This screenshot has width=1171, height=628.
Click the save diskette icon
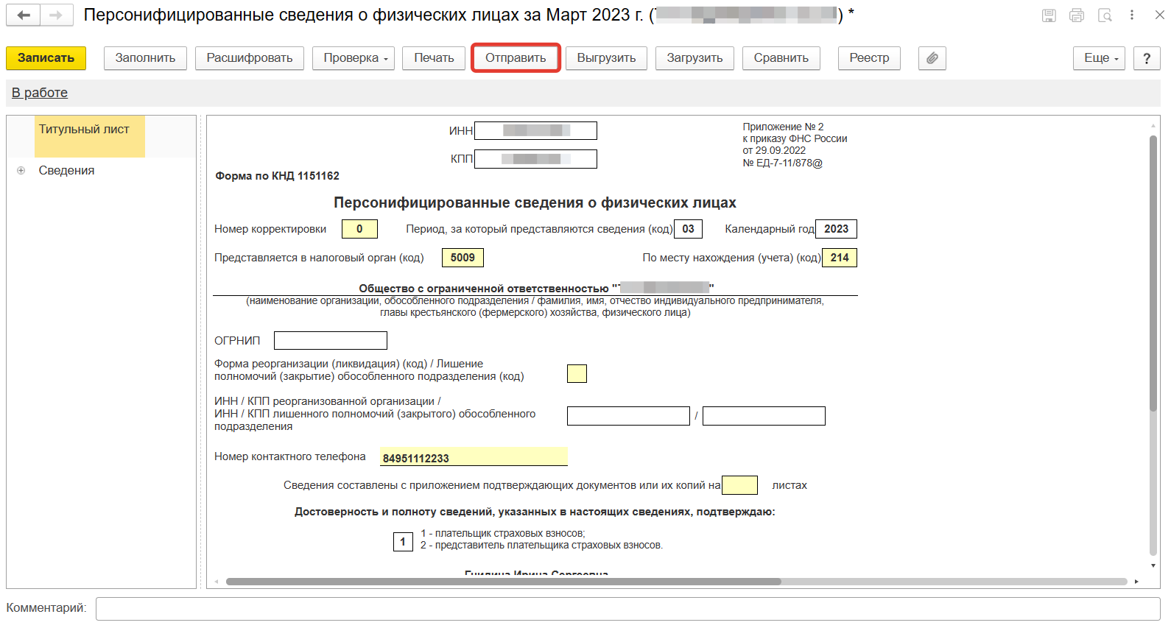click(x=1049, y=15)
